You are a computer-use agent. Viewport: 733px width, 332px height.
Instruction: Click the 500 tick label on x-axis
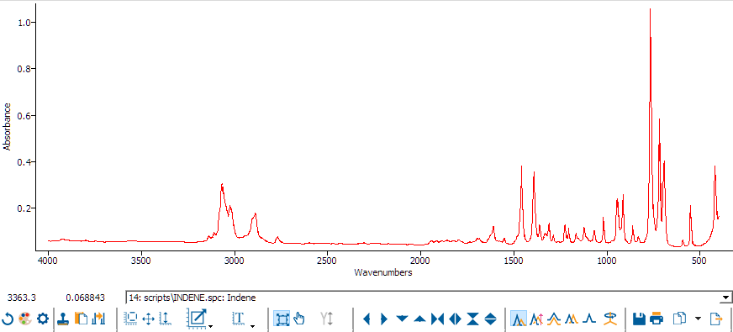tap(699, 260)
